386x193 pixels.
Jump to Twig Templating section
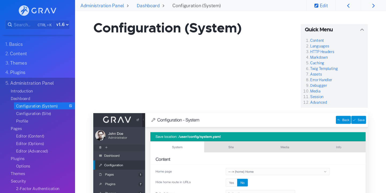click(x=324, y=69)
